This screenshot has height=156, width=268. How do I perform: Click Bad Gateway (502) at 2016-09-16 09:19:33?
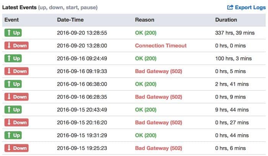coord(159,71)
